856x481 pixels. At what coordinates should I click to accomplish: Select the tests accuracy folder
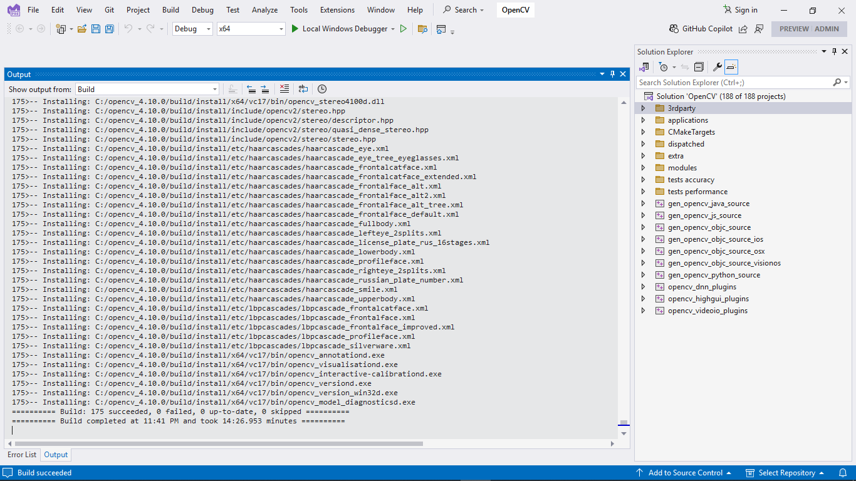(691, 180)
